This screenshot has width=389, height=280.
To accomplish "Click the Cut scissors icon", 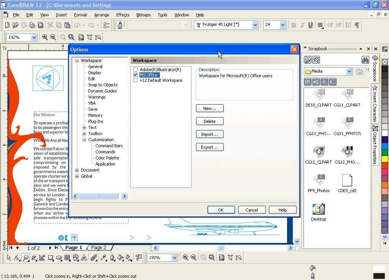I will [50, 25].
